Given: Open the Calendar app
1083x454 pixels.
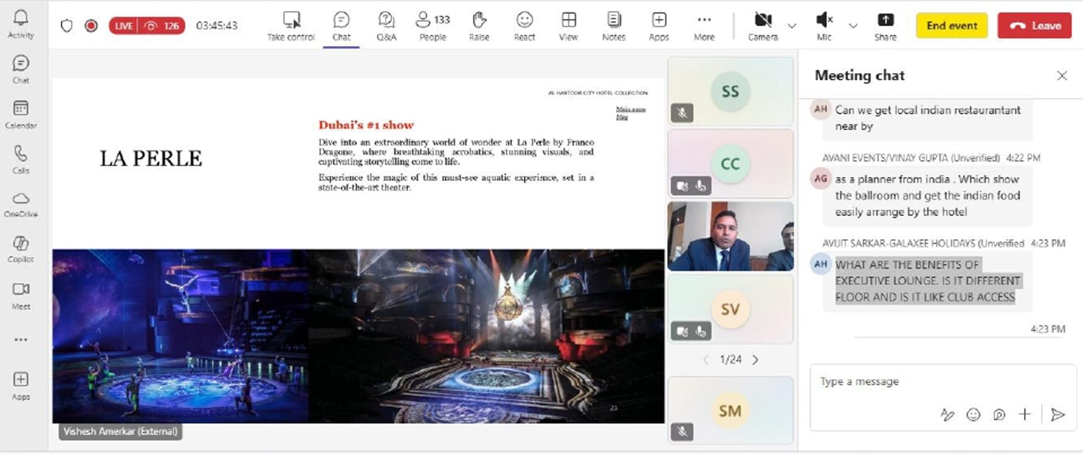Looking at the screenshot, I should click(x=21, y=115).
